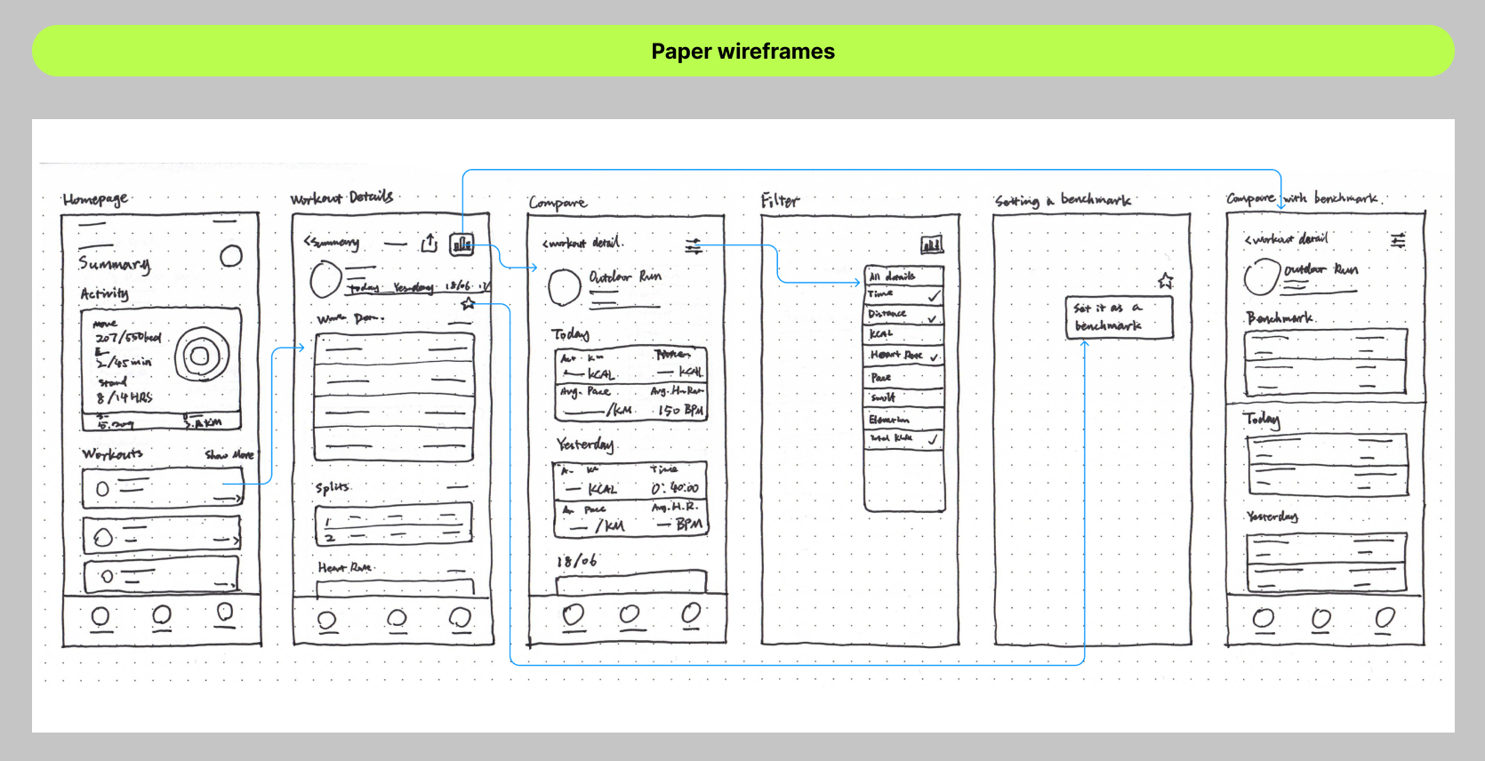Screen dimensions: 1485x761
Task: Click the bar chart compare icon in Workout Details
Action: click(x=462, y=244)
